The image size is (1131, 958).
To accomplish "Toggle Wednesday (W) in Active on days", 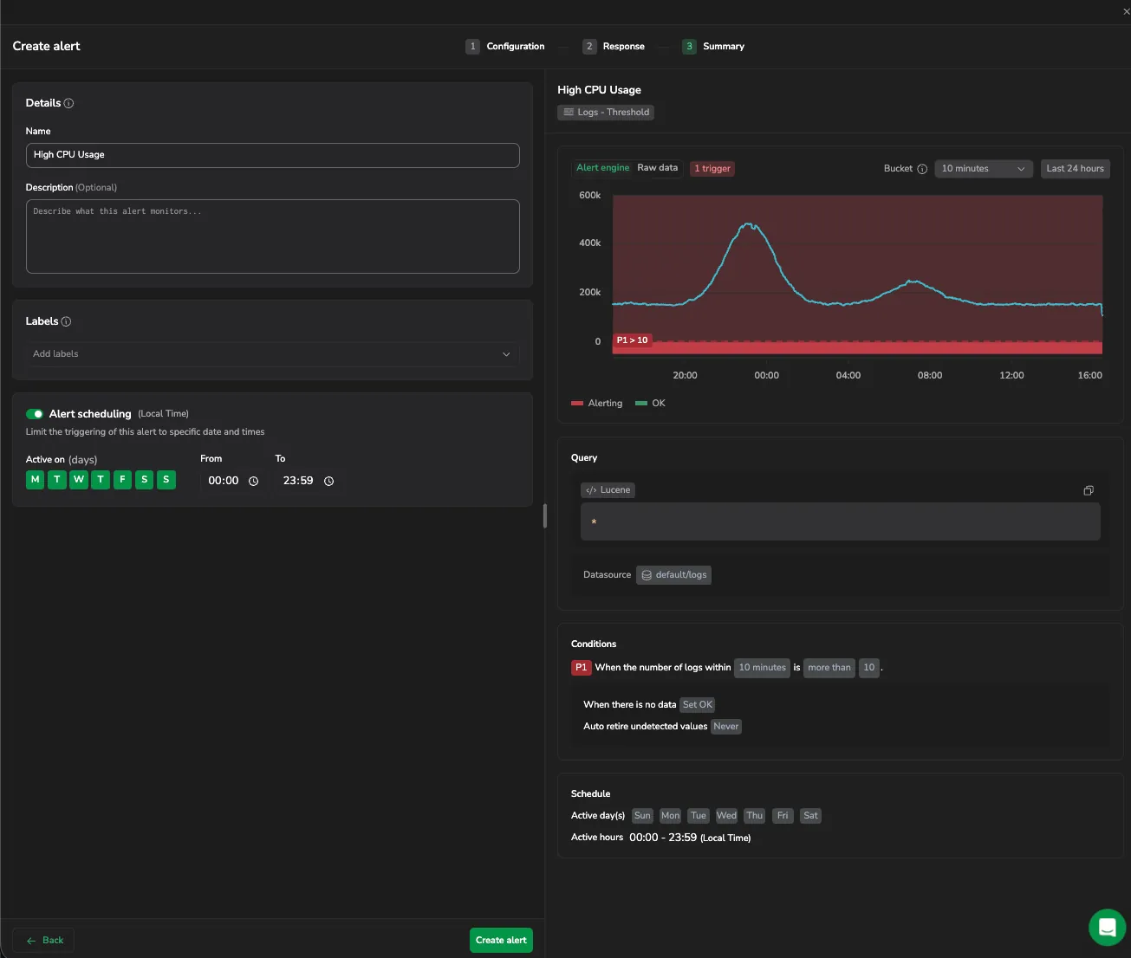I will 79,480.
